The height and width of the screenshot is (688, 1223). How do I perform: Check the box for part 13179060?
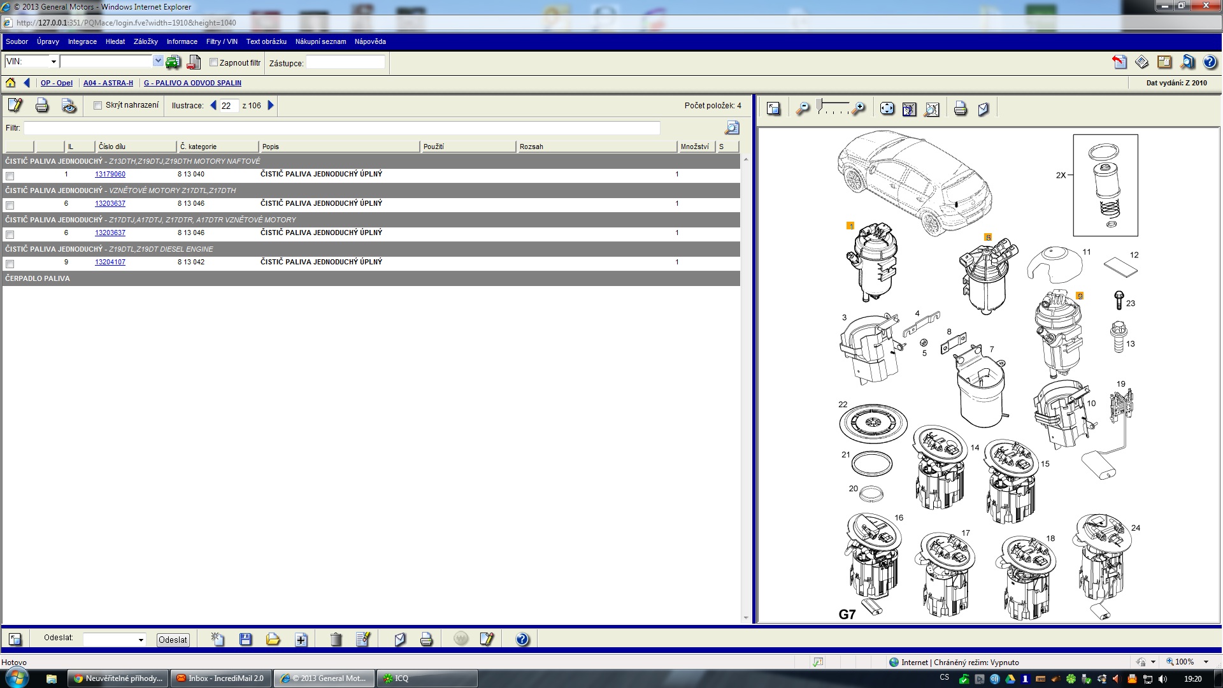10,176
